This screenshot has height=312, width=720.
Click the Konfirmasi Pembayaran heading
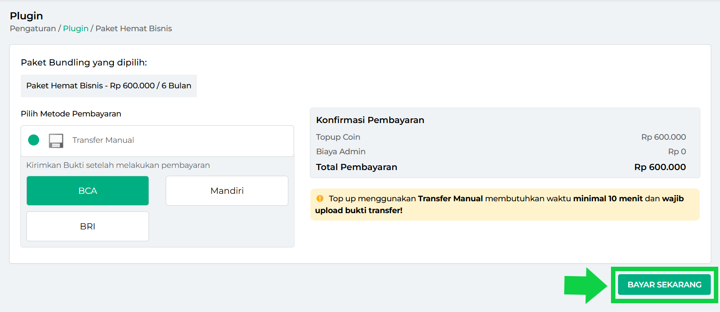coord(370,120)
